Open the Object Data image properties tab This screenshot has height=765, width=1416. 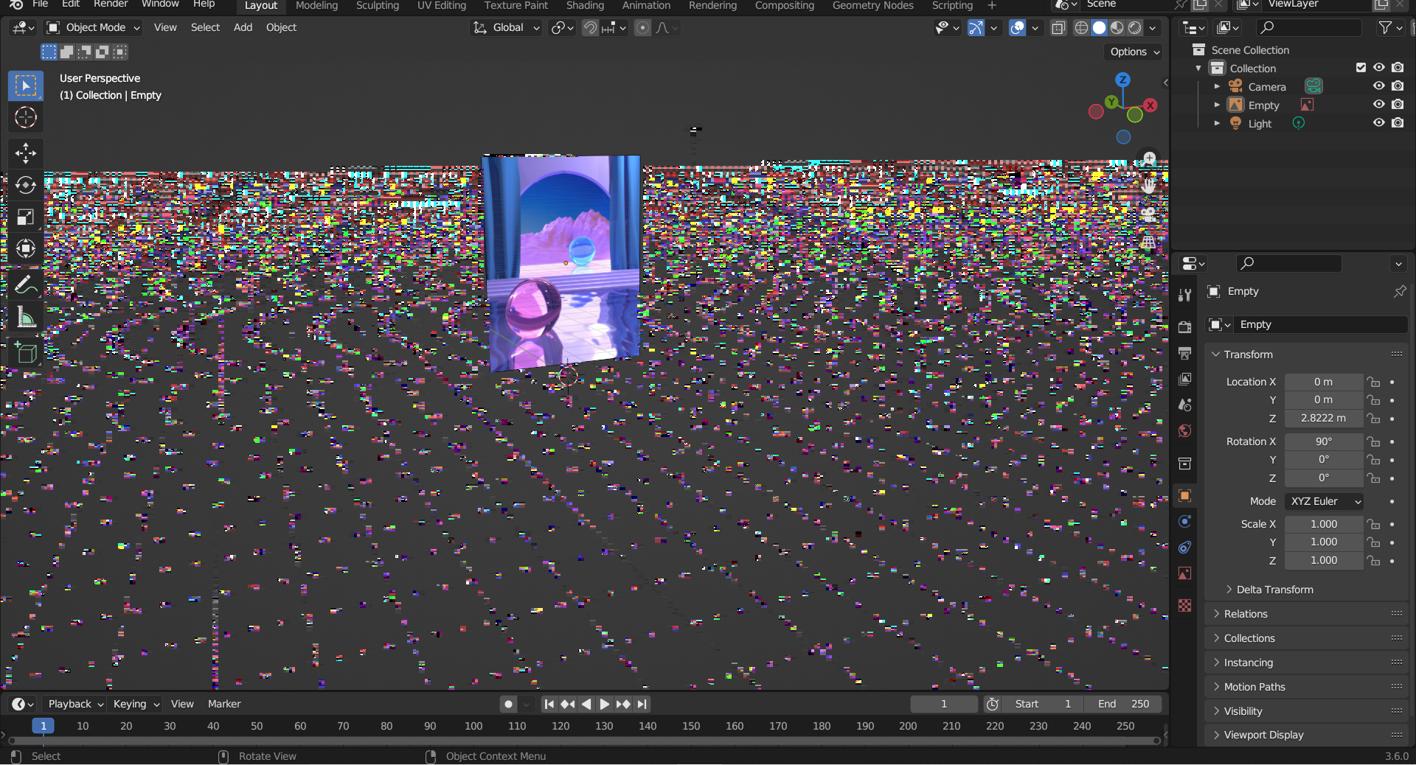click(1184, 573)
